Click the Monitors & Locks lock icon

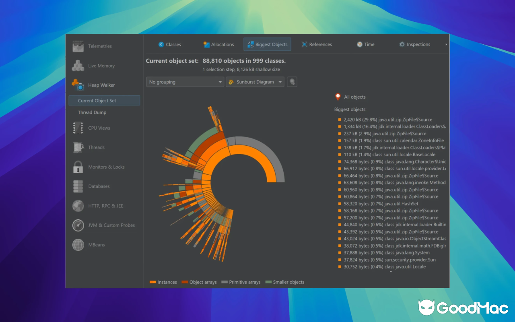[78, 167]
